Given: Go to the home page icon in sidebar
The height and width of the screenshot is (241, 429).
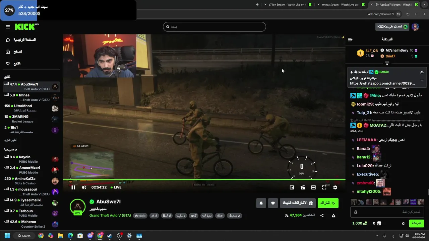Looking at the screenshot, I should coord(8,40).
